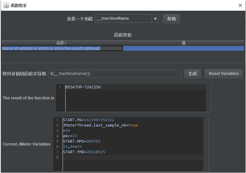Click the 'The result of the function is' label
The height and width of the screenshot is (173, 246).
[28, 98]
